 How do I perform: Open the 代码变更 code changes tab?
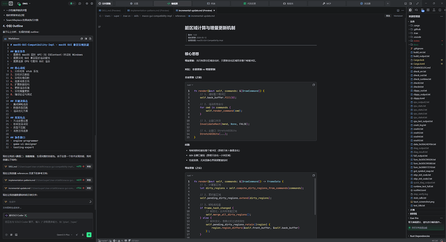[250, 4]
